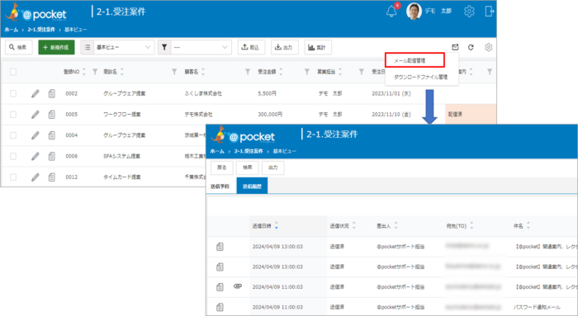Image resolution: width=578 pixels, height=316 pixels.
Task: Click the 出力 button in main toolbar
Action: click(285, 47)
